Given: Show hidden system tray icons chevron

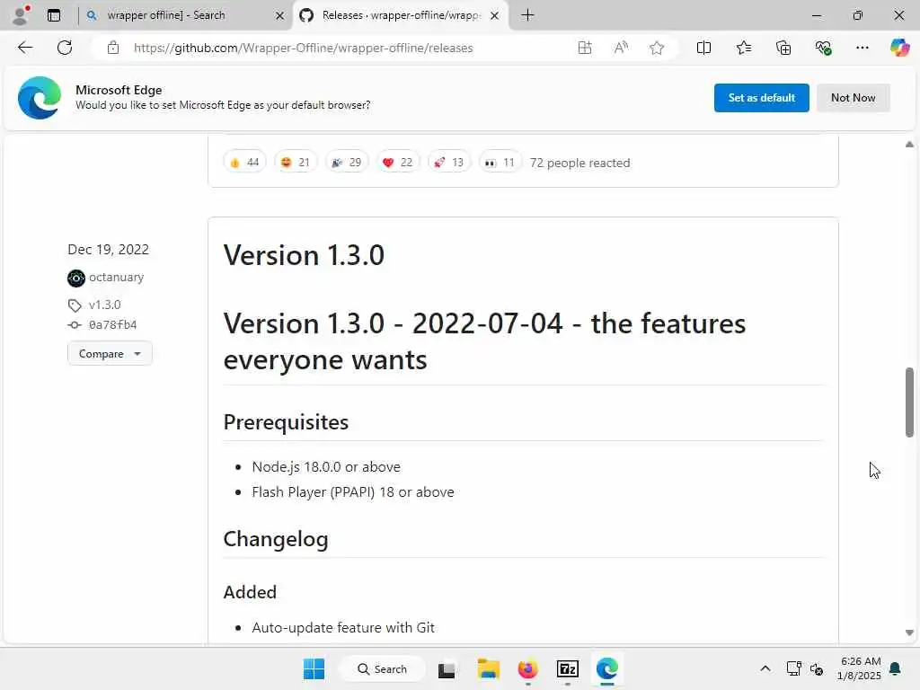Looking at the screenshot, I should point(765,668).
